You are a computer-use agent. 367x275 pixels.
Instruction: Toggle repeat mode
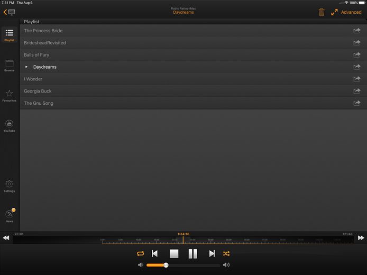(141, 253)
